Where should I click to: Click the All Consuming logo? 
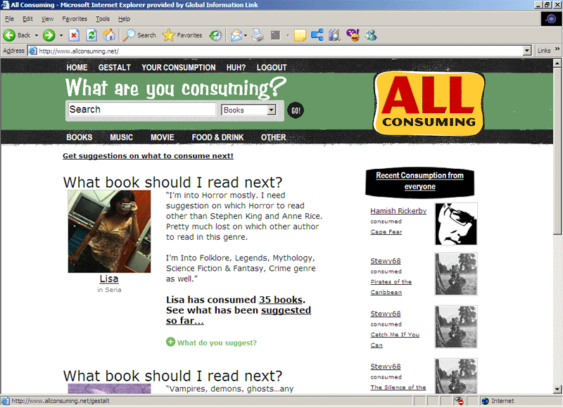click(429, 103)
